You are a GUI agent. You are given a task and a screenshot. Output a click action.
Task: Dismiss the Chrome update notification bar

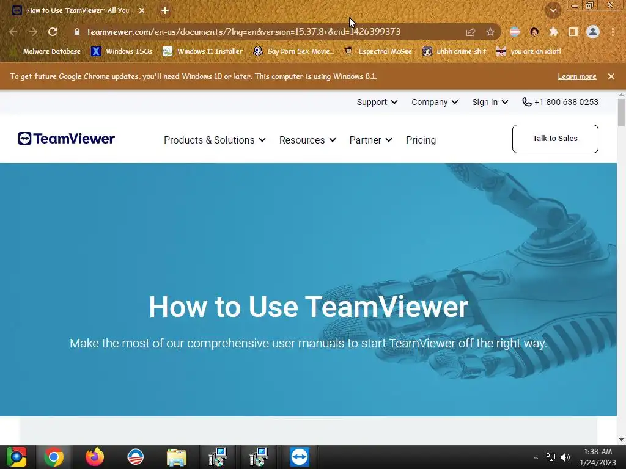click(x=611, y=76)
